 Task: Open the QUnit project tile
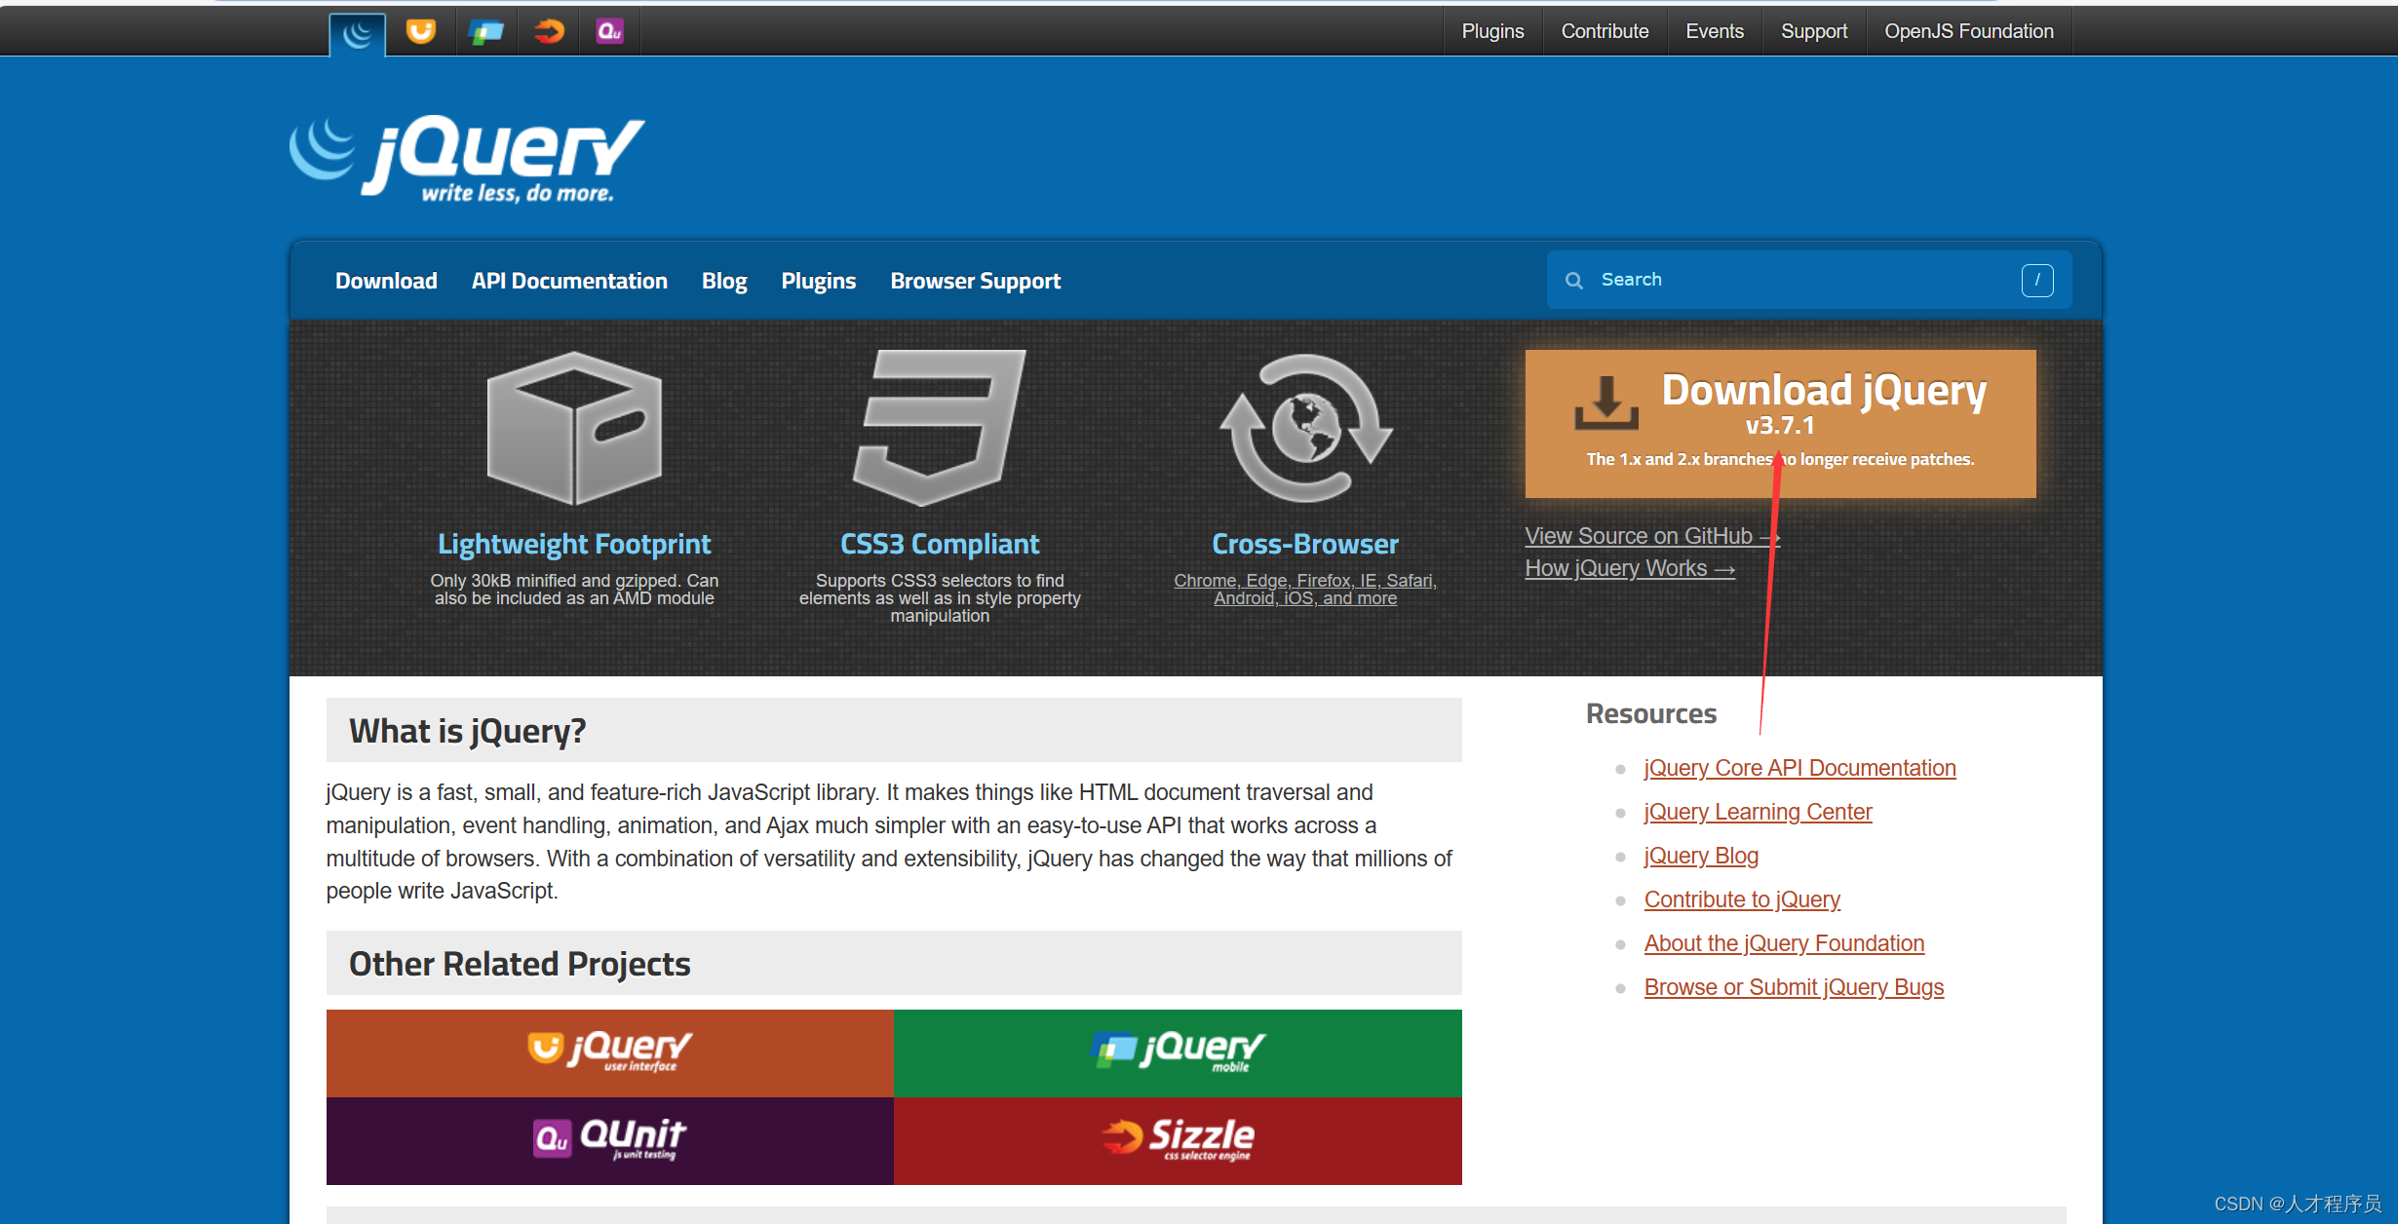pos(610,1141)
